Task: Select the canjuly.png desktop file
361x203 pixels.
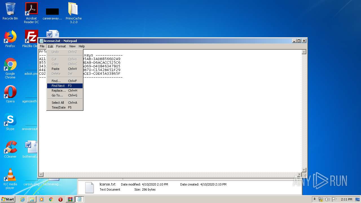Action: click(31, 184)
